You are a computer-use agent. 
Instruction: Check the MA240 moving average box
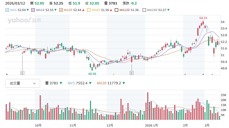coord(144,10)
